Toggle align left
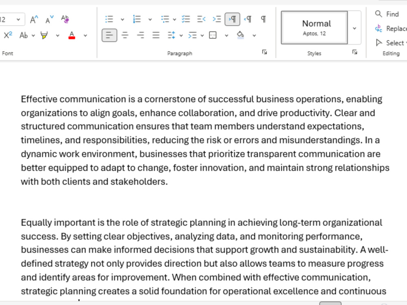 [109, 35]
